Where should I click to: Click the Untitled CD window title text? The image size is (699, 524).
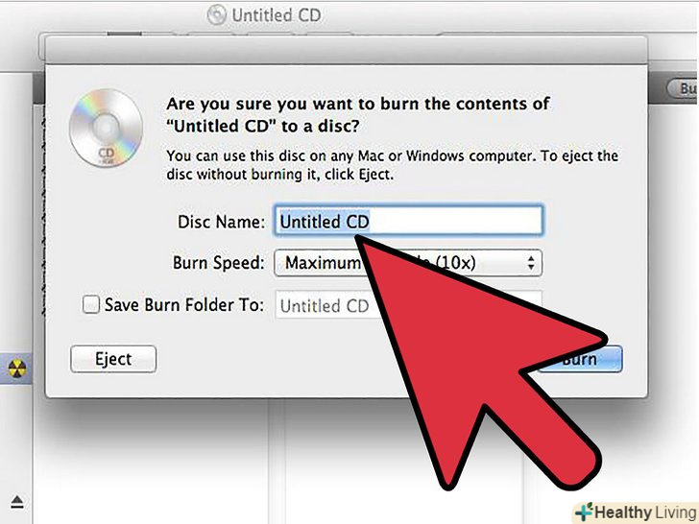point(277,15)
